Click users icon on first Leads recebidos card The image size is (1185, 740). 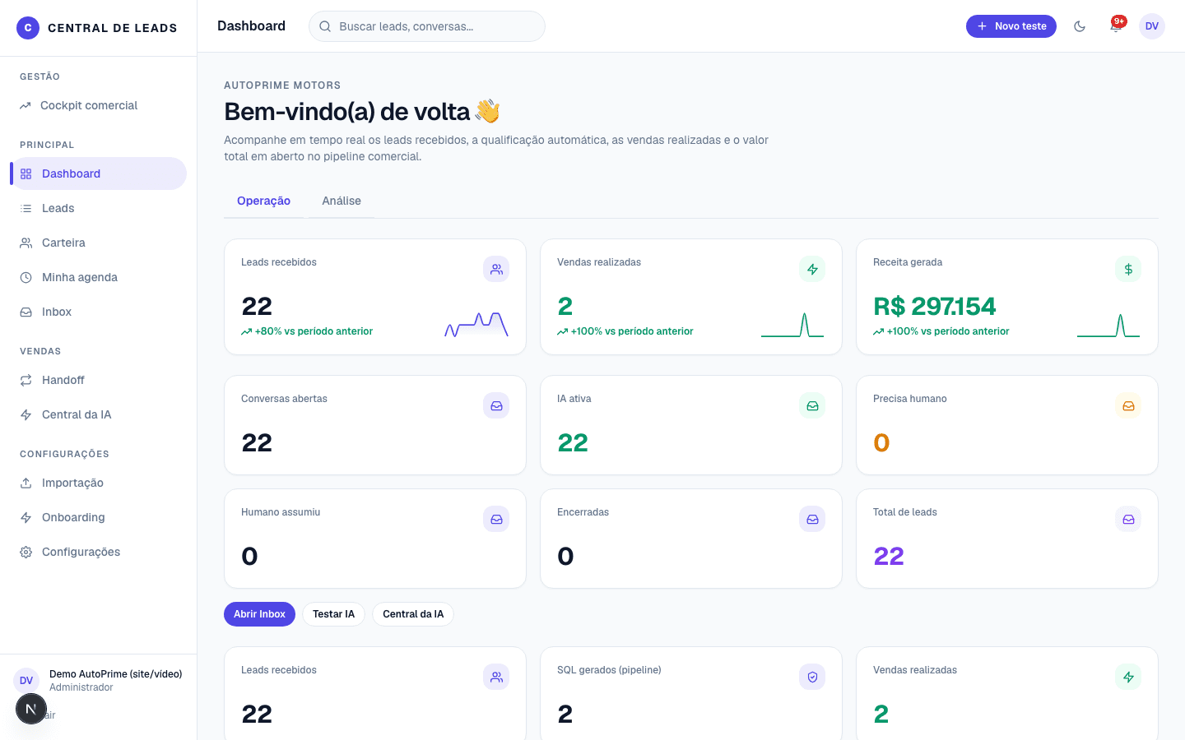(496, 269)
